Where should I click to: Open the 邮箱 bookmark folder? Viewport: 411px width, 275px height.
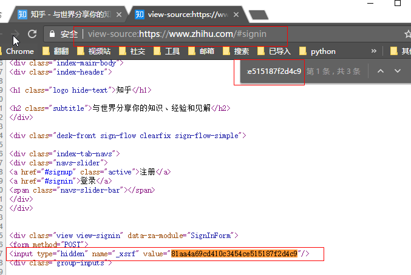202,51
